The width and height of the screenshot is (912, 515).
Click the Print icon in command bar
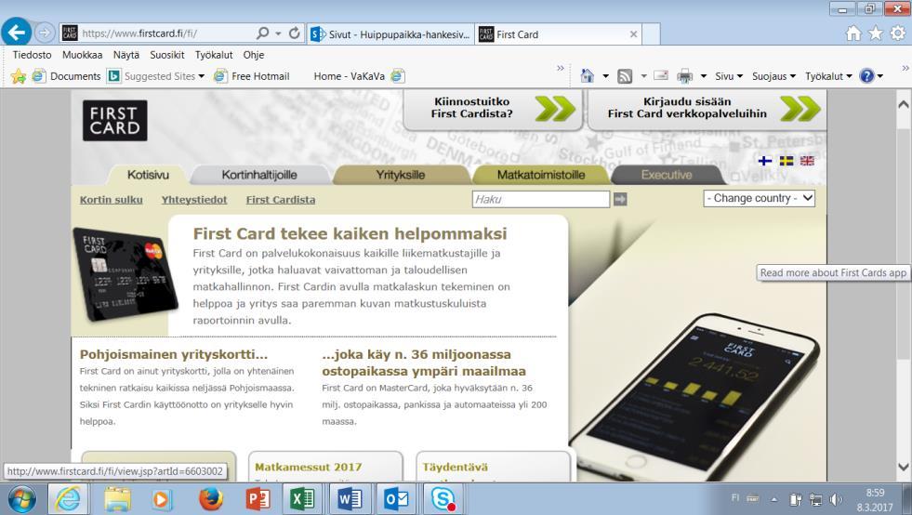(684, 75)
